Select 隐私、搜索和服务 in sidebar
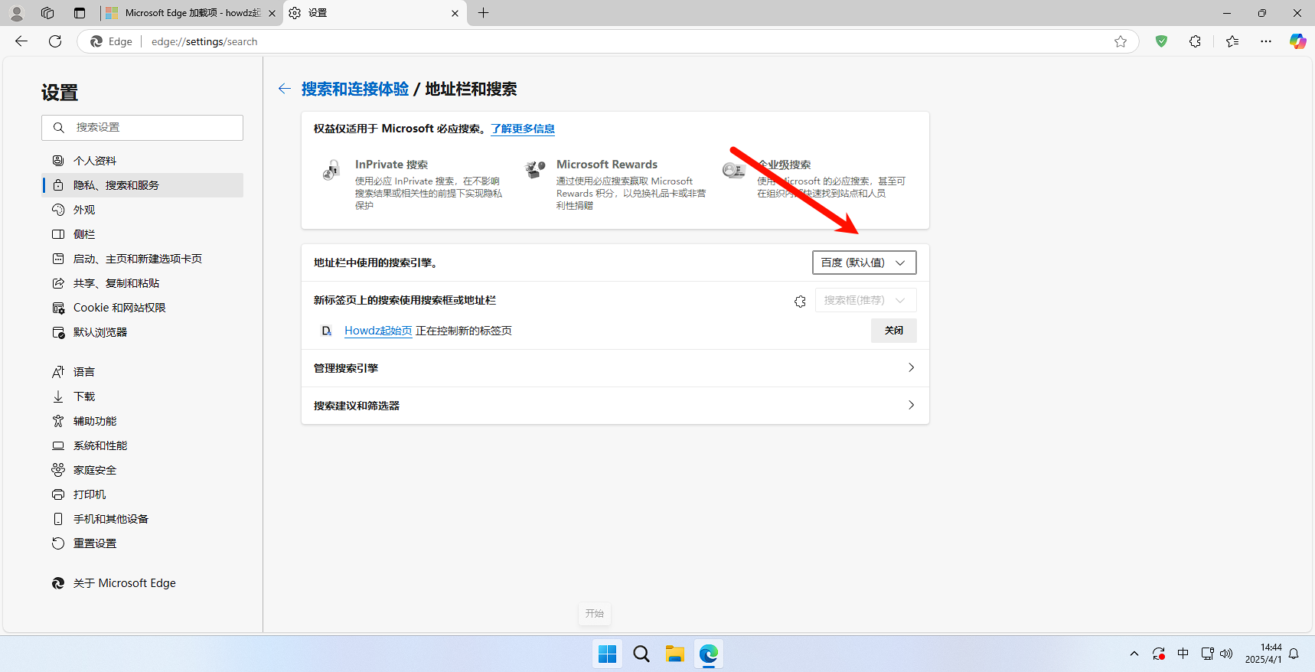This screenshot has width=1315, height=672. click(x=142, y=185)
